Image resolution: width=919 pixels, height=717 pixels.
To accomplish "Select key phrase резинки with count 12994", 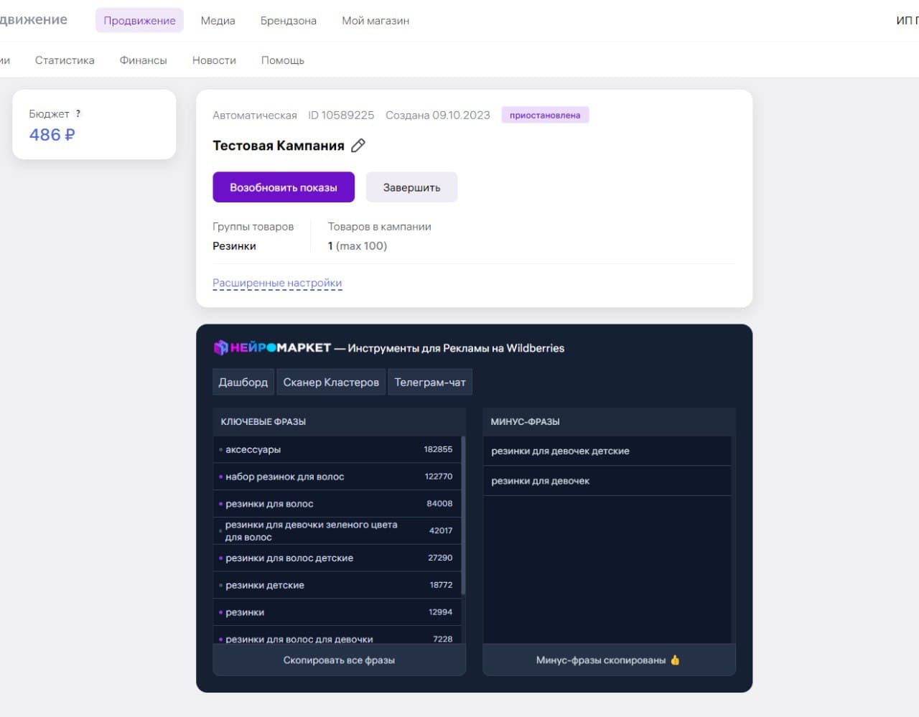I will [337, 612].
